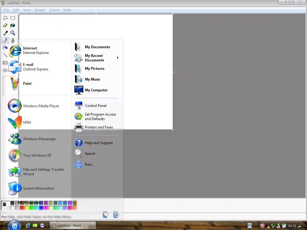Pick the light blue swatch in top row
The width and height of the screenshot is (307, 230).
pos(61,203)
